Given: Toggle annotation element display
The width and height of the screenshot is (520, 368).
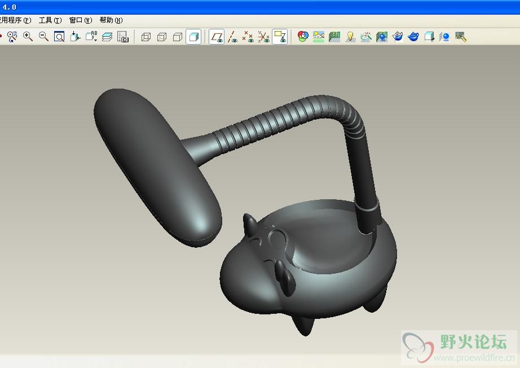Looking at the screenshot, I should click(x=280, y=37).
